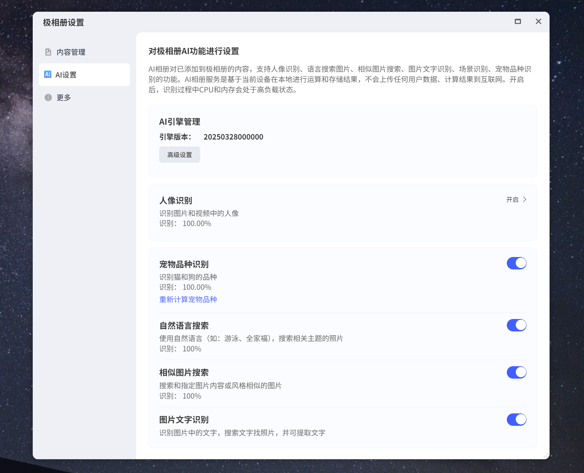Click the 对极相册AI功能进行设置 title

pos(194,51)
